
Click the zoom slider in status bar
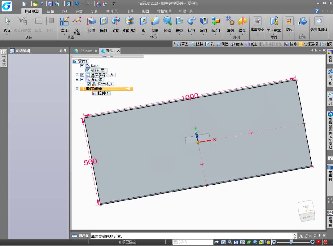291,242
